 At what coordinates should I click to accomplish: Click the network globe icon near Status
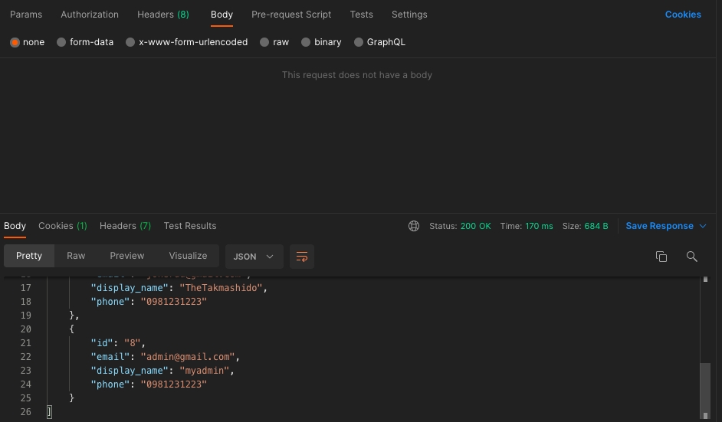(413, 226)
